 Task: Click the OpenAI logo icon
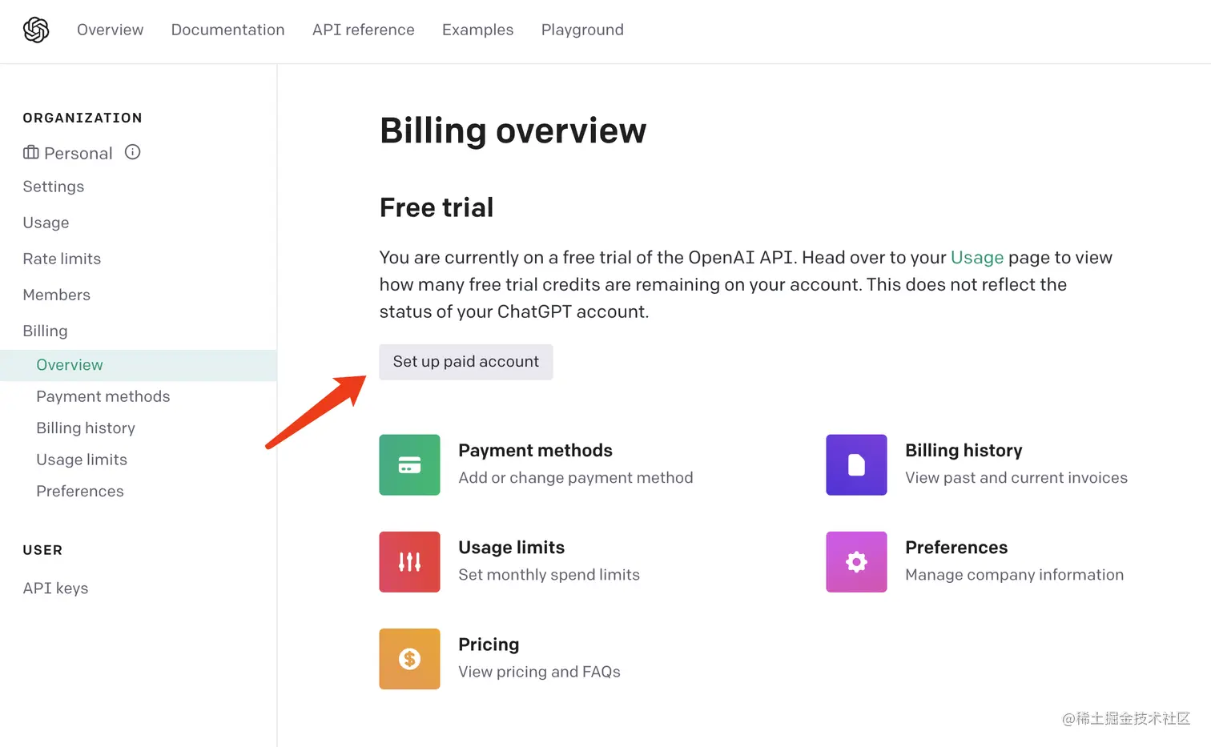[x=36, y=30]
